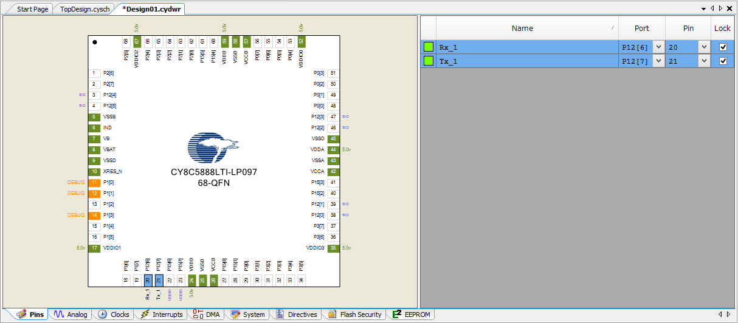This screenshot has width=738, height=323.
Task: Select chip pin 1 labeled P2[6]
Action: [x=94, y=73]
